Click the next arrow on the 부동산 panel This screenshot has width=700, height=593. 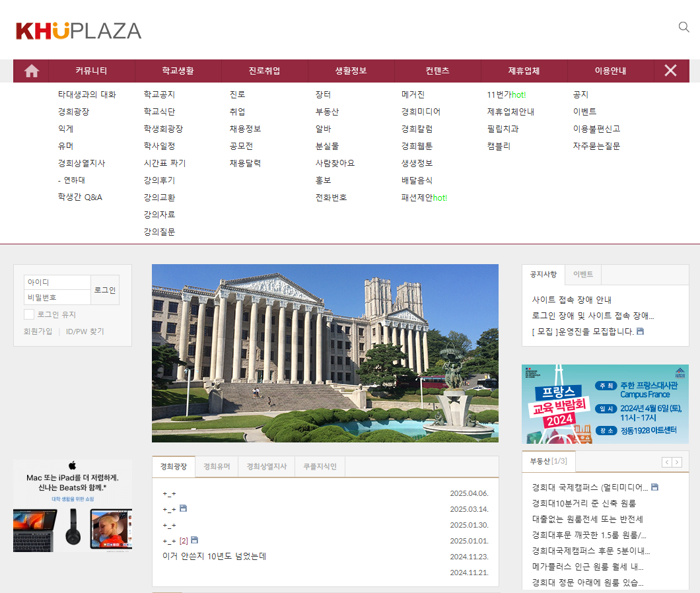tap(676, 462)
